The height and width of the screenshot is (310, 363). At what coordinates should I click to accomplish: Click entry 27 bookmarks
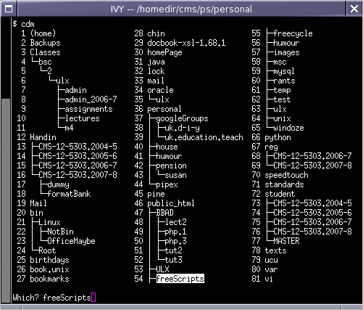click(49, 279)
